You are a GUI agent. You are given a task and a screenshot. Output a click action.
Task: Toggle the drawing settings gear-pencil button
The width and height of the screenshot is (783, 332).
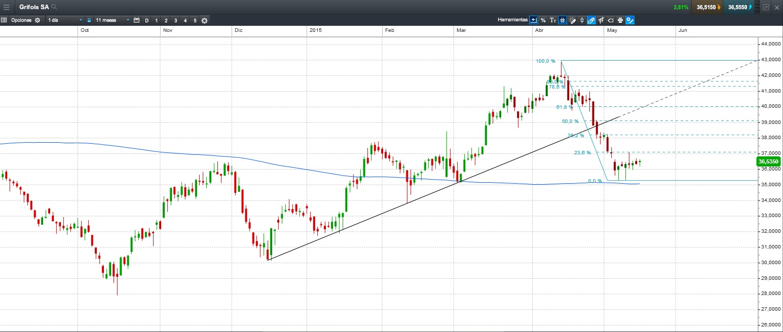point(630,20)
